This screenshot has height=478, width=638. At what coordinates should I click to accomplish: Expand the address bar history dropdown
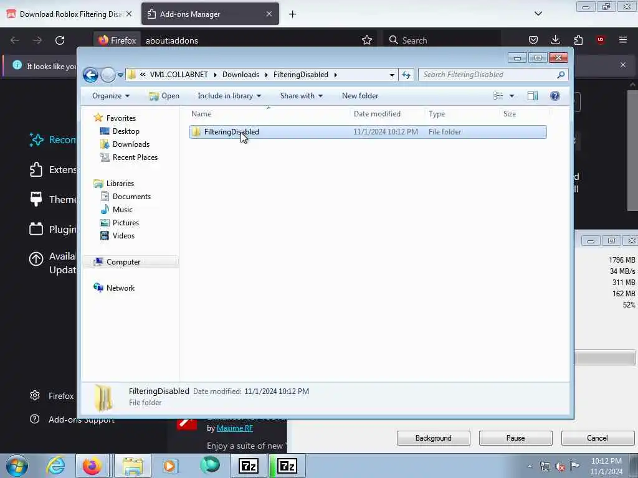[392, 75]
